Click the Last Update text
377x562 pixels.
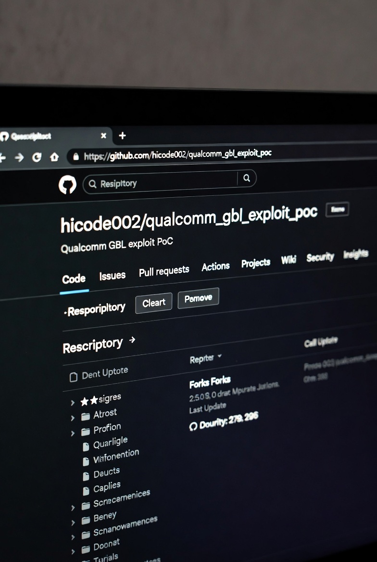[207, 408]
